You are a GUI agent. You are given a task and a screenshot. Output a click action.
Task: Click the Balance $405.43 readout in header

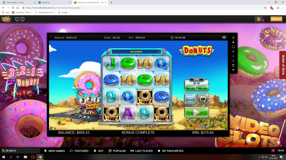pyautogui.click(x=66, y=38)
